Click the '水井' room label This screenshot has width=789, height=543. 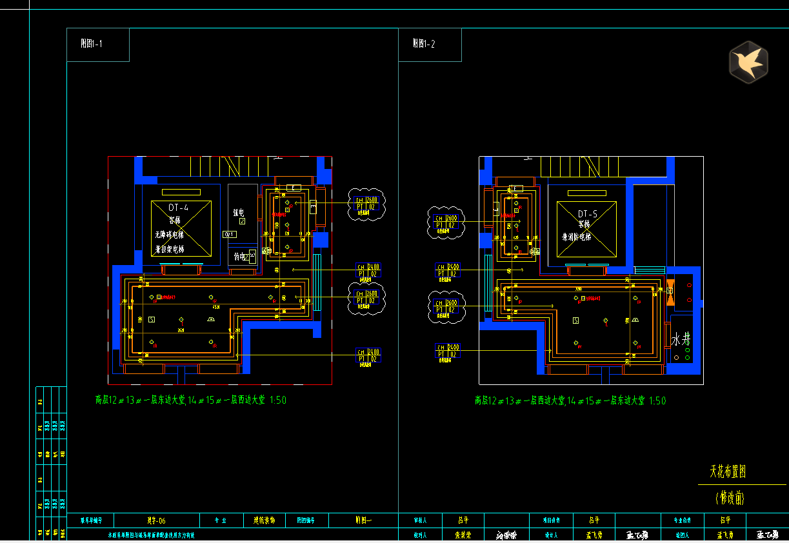pyautogui.click(x=681, y=340)
